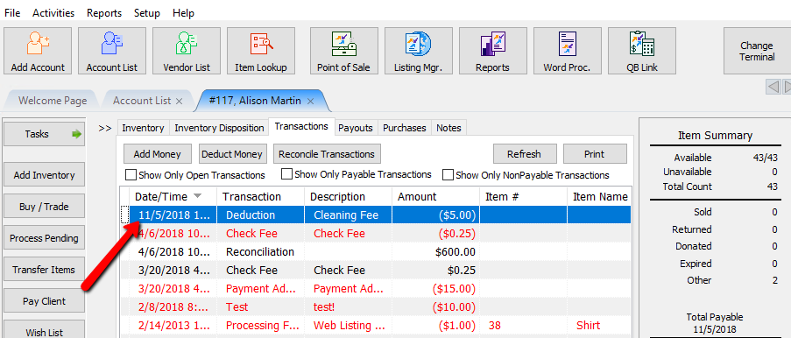The image size is (791, 338).
Task: Enable Show Only Open Transactions checkbox
Action: coord(131,175)
